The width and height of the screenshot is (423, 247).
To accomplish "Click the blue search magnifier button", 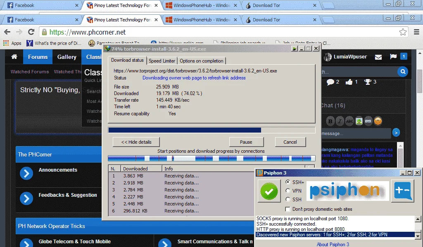I will click(403, 72).
